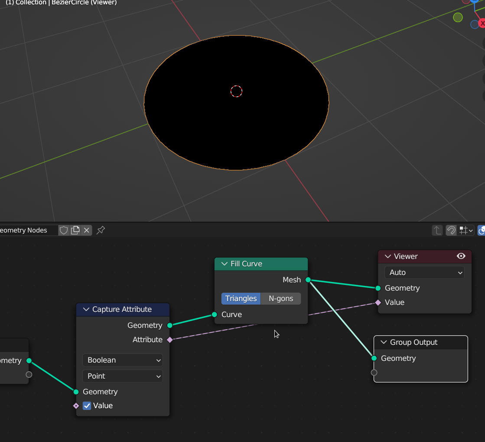Click the fake user shield icon
Image resolution: width=485 pixels, height=442 pixels.
(64, 230)
